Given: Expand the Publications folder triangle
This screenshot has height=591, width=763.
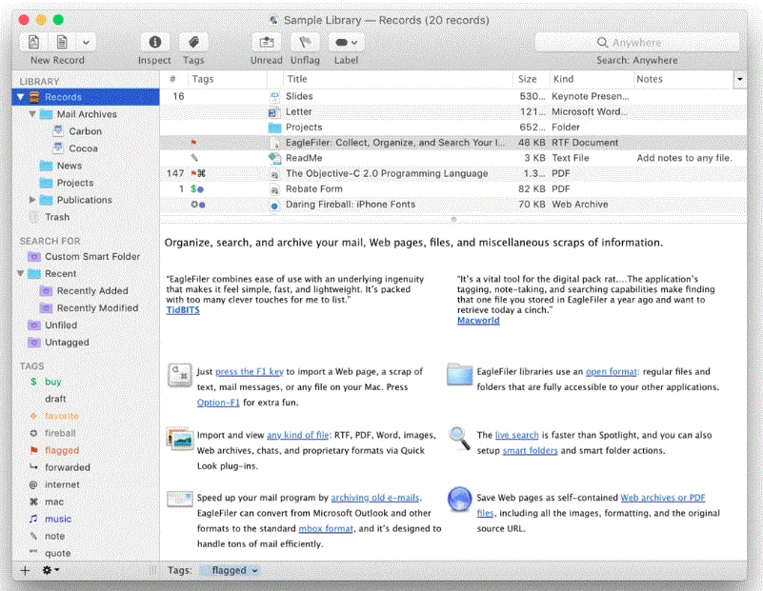Looking at the screenshot, I should pyautogui.click(x=32, y=200).
